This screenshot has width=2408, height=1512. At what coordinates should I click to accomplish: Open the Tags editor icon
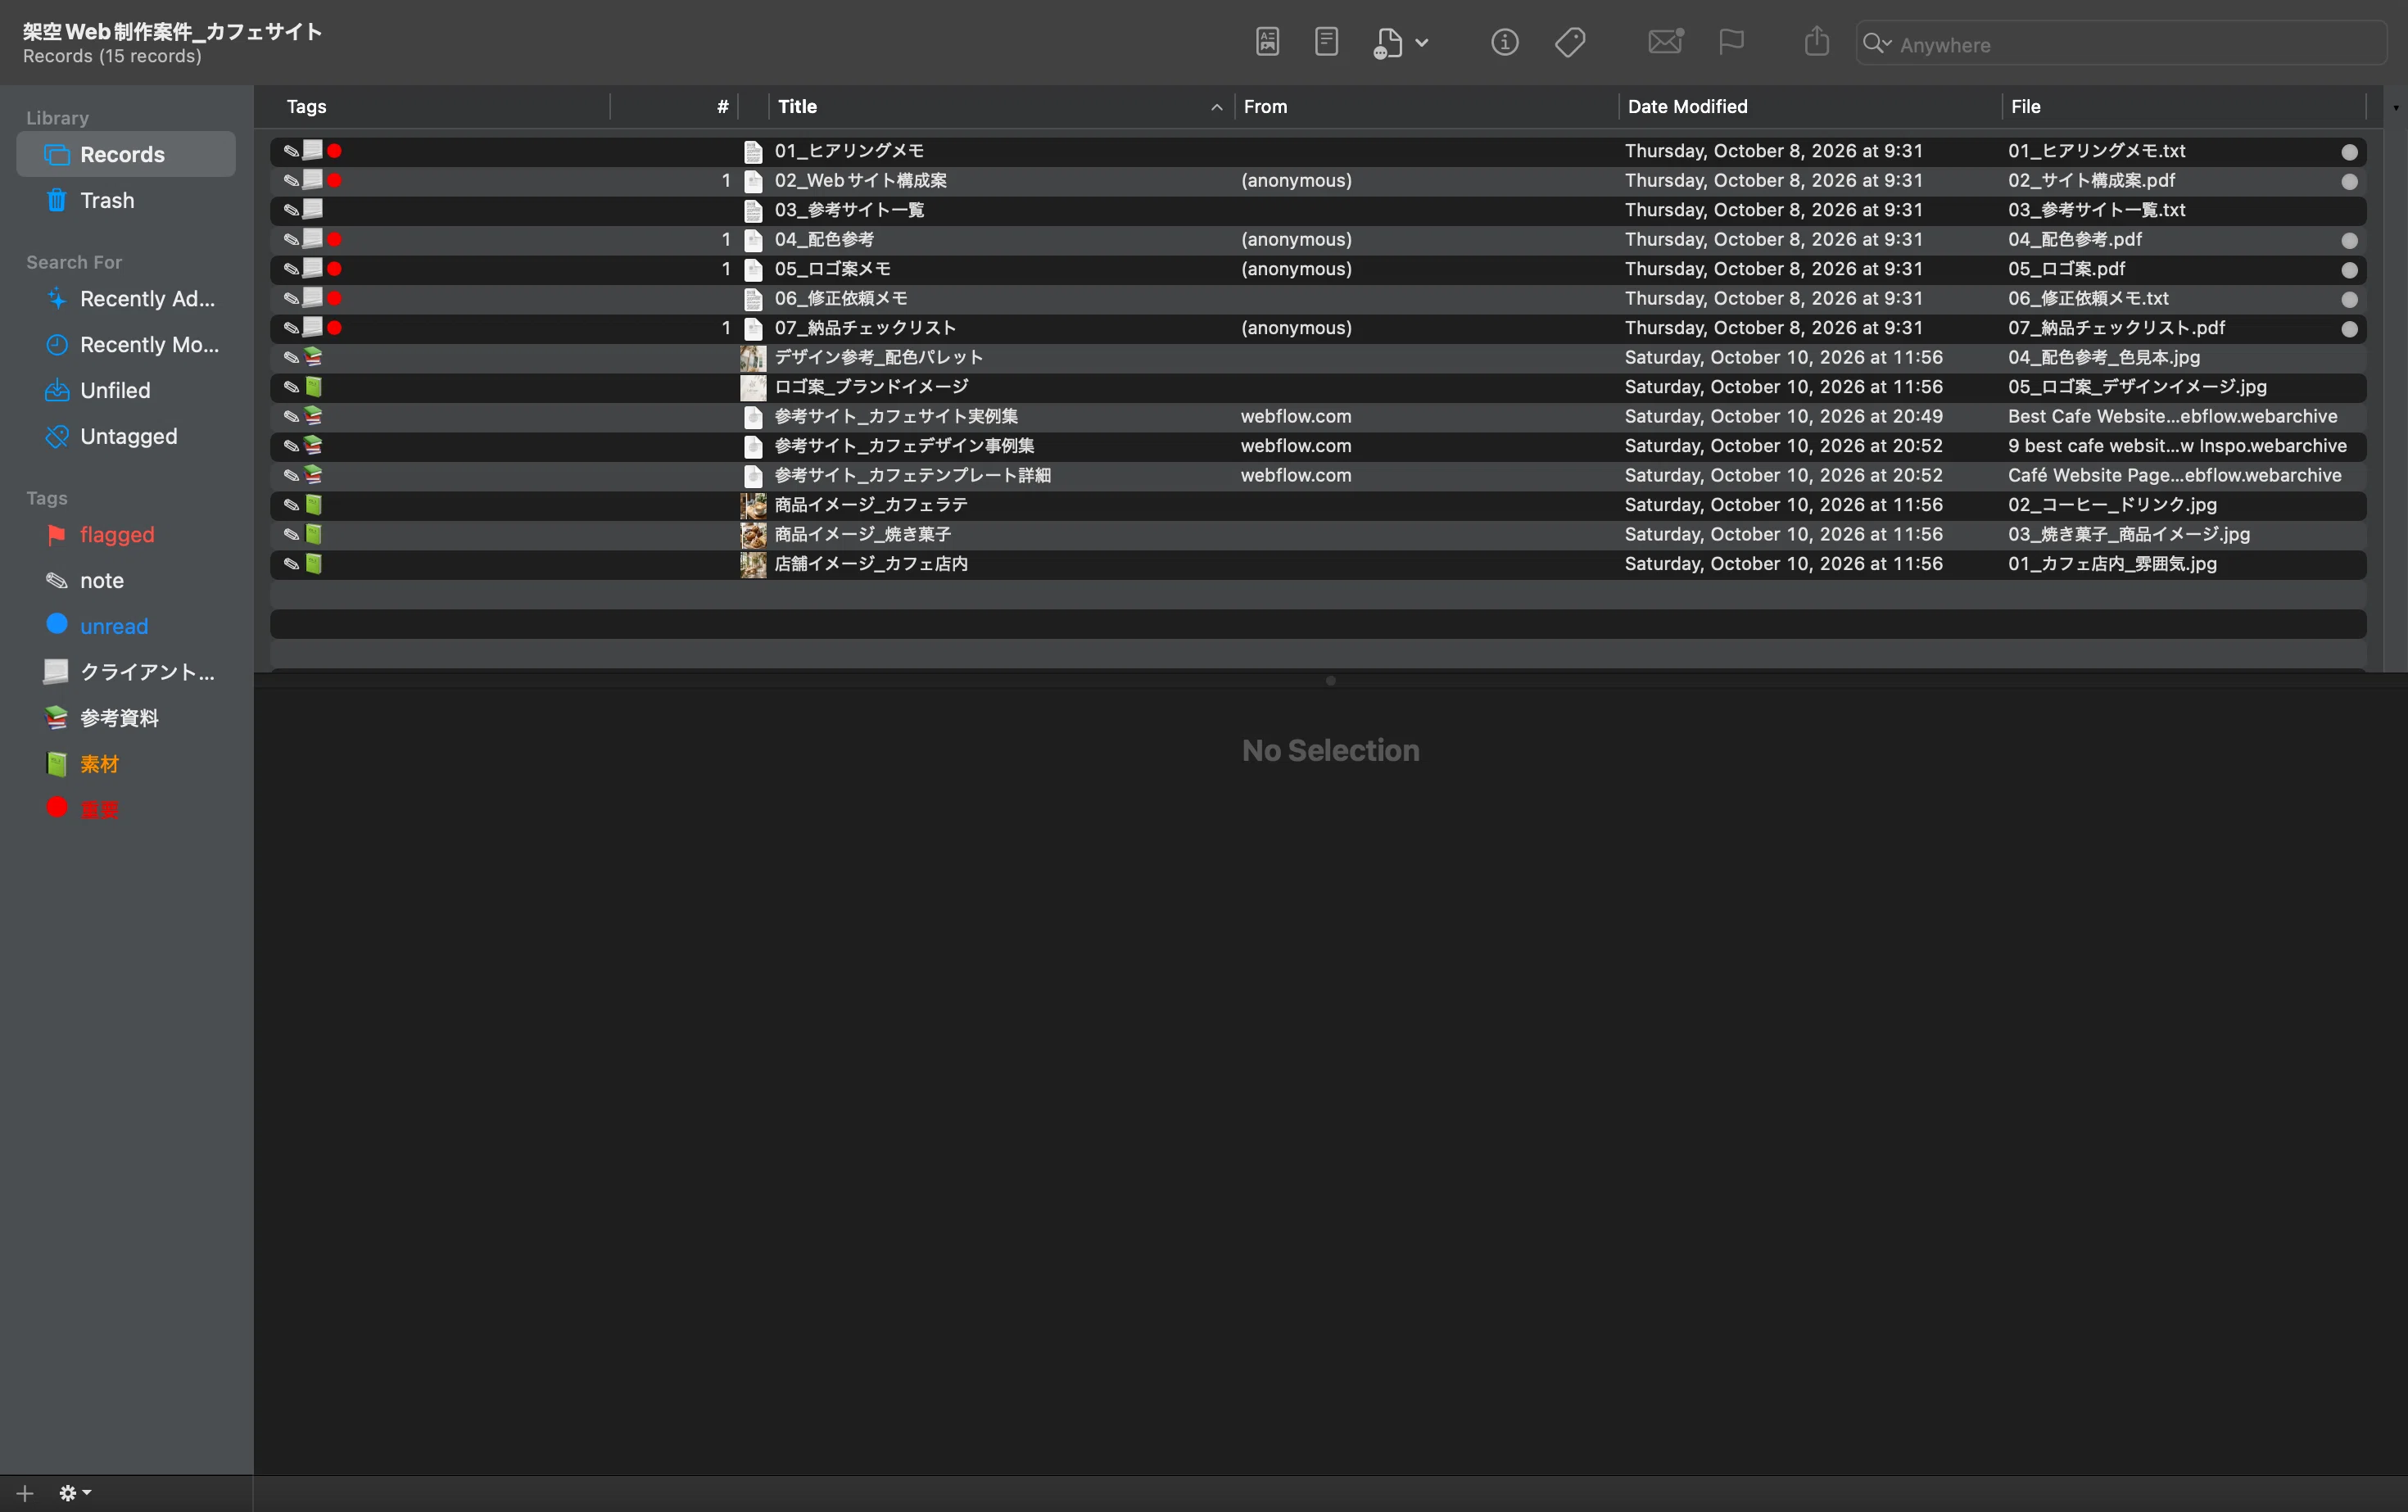pos(1570,42)
